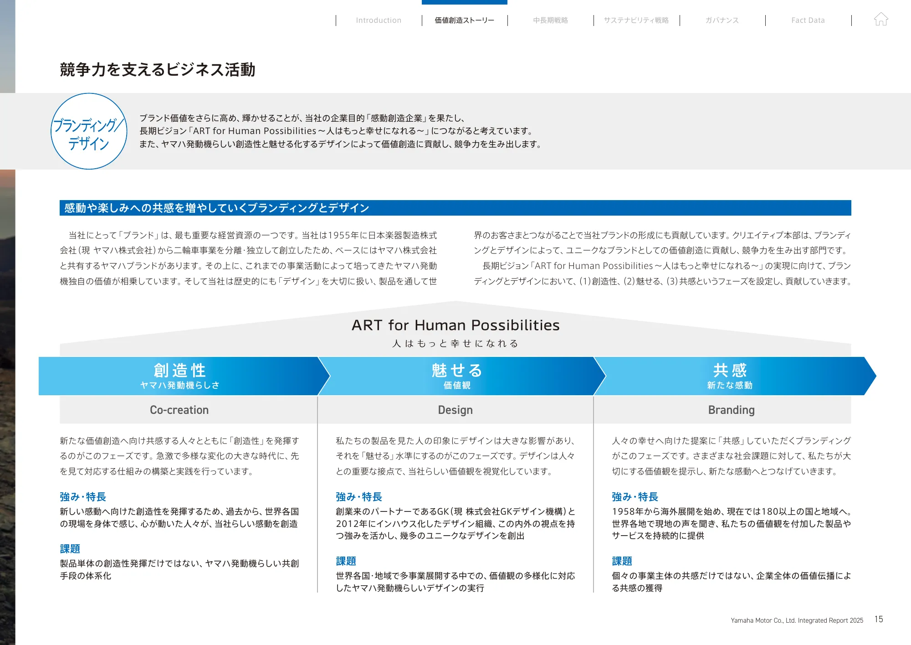Click the home icon in the top navigation
Screen dimensions: 911x645
click(882, 20)
